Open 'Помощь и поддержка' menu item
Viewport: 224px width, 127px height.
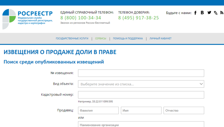click(128, 39)
